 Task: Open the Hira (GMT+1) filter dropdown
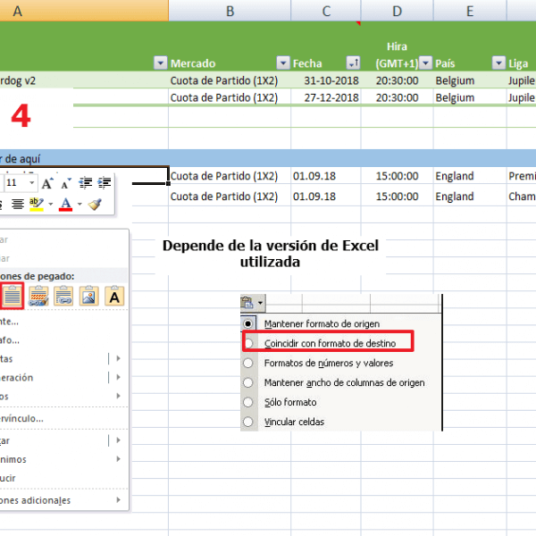point(425,63)
